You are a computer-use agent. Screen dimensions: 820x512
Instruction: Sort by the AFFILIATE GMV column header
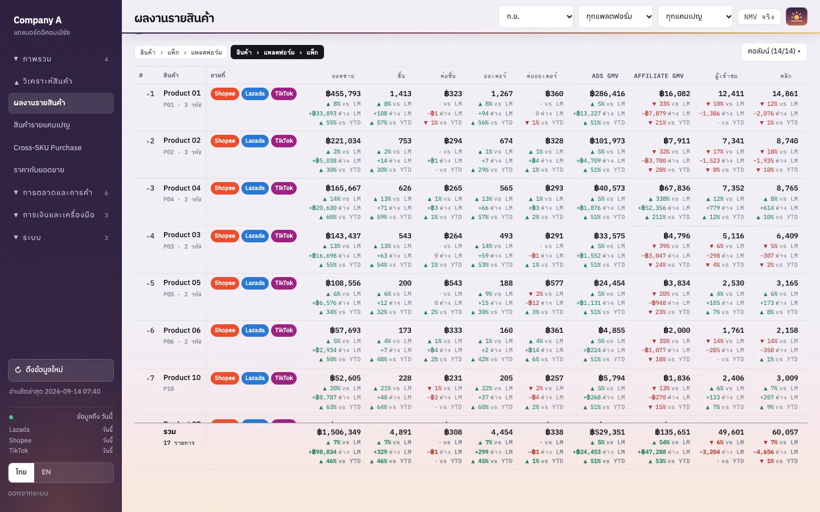tap(658, 76)
